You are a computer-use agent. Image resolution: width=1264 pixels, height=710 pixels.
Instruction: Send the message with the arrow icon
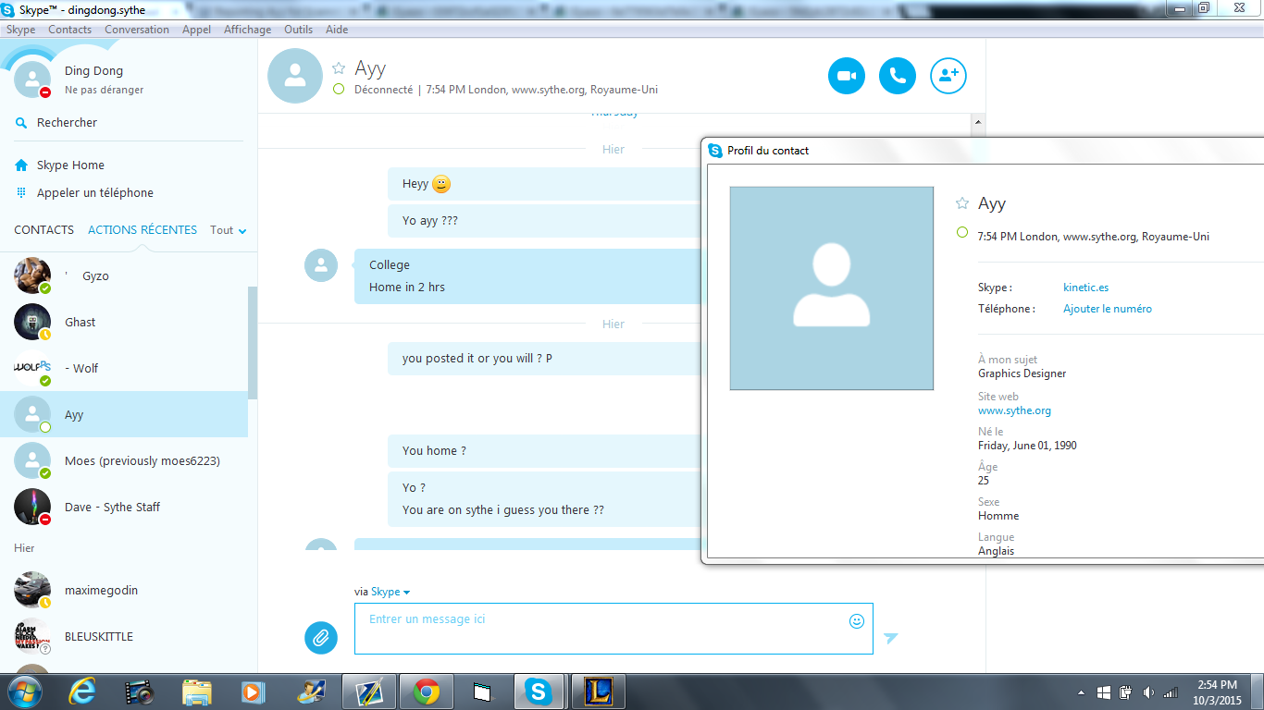pos(890,638)
